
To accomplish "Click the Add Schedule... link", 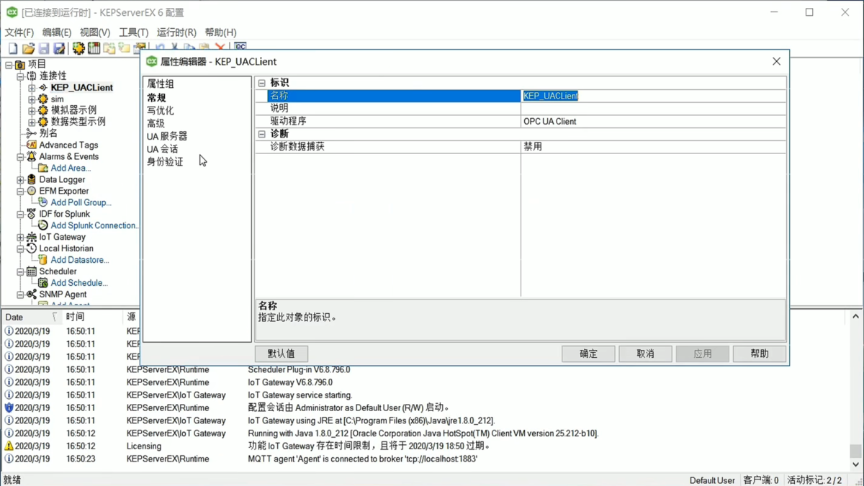I will tap(79, 283).
